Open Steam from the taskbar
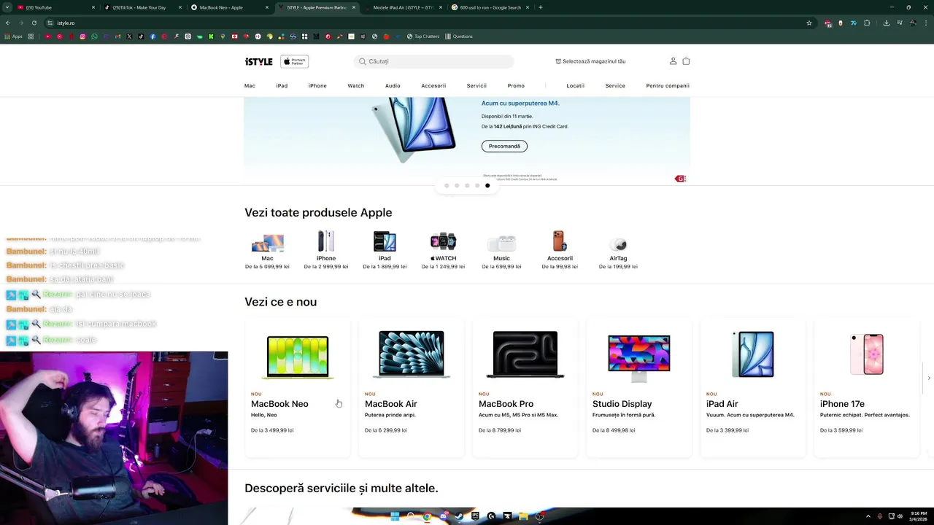The height and width of the screenshot is (525, 934). [x=459, y=516]
